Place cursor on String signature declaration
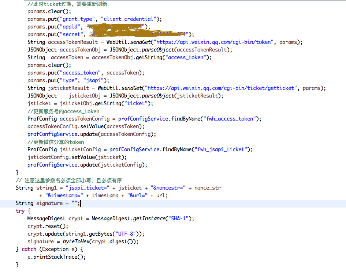The width and height of the screenshot is (346, 274). [48, 203]
